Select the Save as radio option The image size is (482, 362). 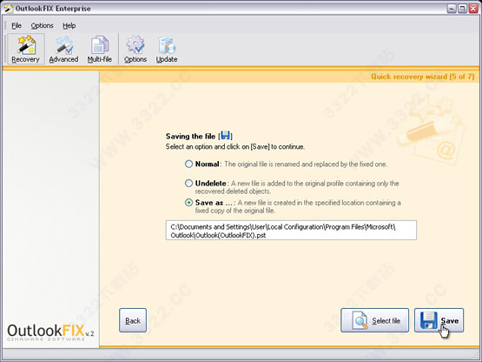tap(188, 203)
